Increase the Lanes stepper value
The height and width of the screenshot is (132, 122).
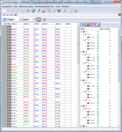tap(34, 19)
